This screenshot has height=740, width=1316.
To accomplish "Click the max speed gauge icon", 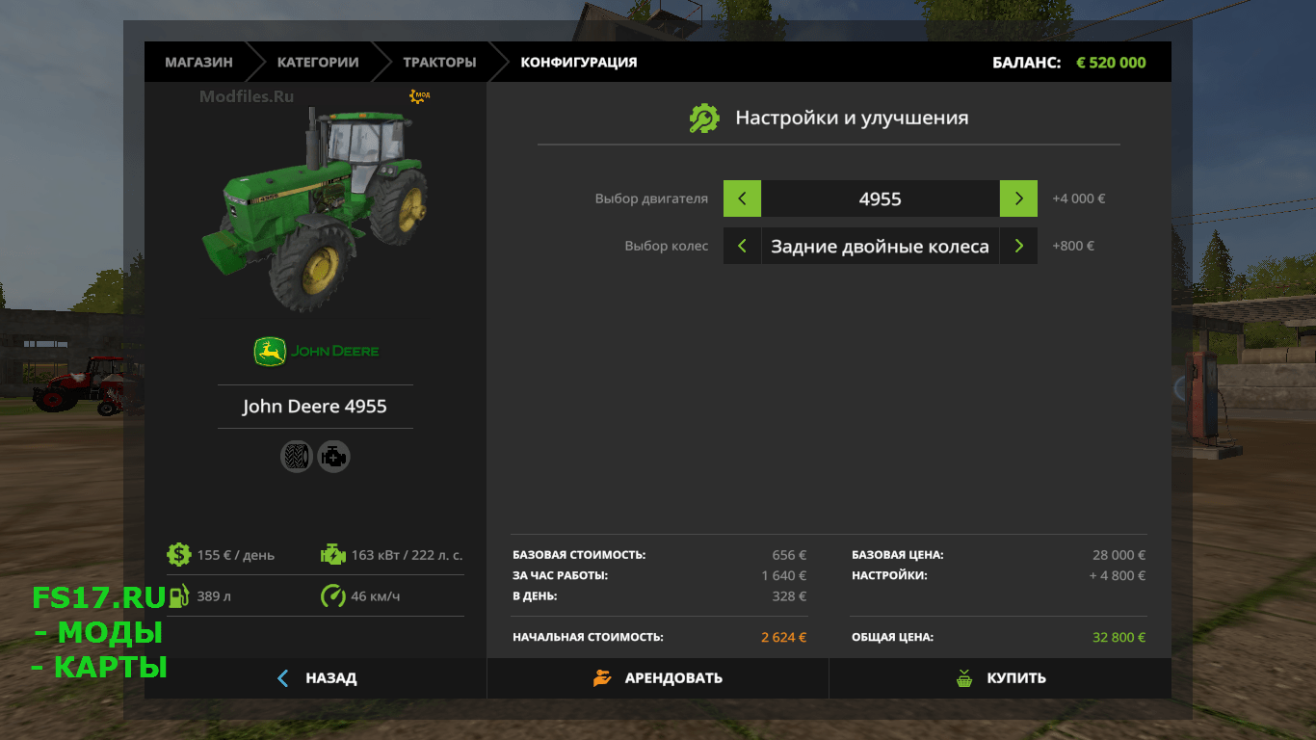I will point(332,595).
